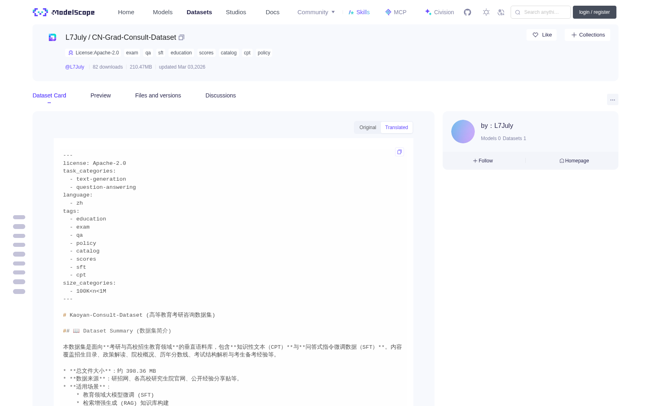Select the Translated view toggle
The height and width of the screenshot is (406, 651).
click(397, 127)
